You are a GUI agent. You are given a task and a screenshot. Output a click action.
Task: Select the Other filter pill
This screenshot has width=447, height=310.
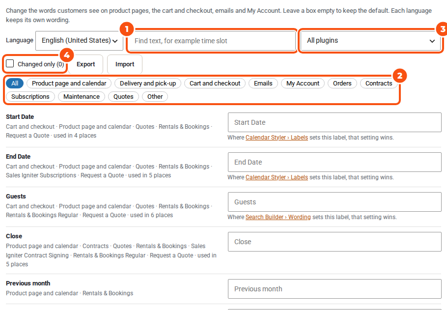155,97
